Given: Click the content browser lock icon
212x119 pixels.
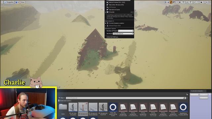Looking at the screenshot, I should tap(187, 95).
